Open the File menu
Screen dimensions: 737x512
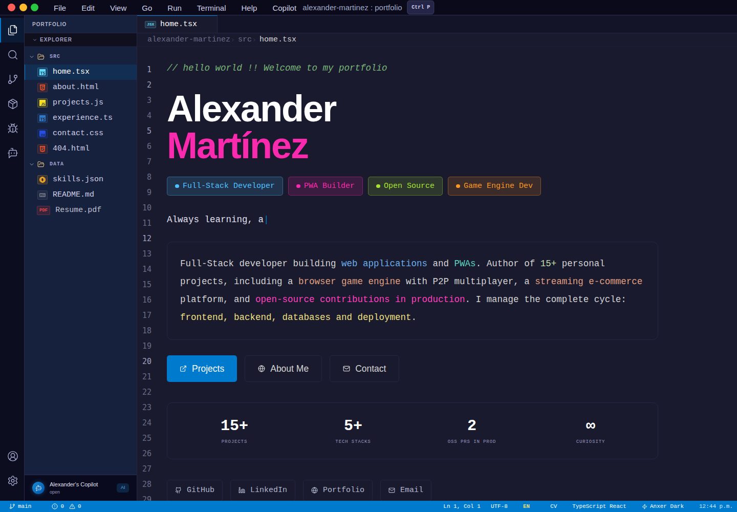point(60,8)
